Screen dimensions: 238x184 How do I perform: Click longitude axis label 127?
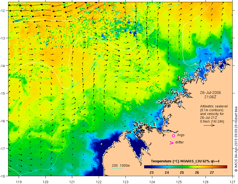(232, 182)
